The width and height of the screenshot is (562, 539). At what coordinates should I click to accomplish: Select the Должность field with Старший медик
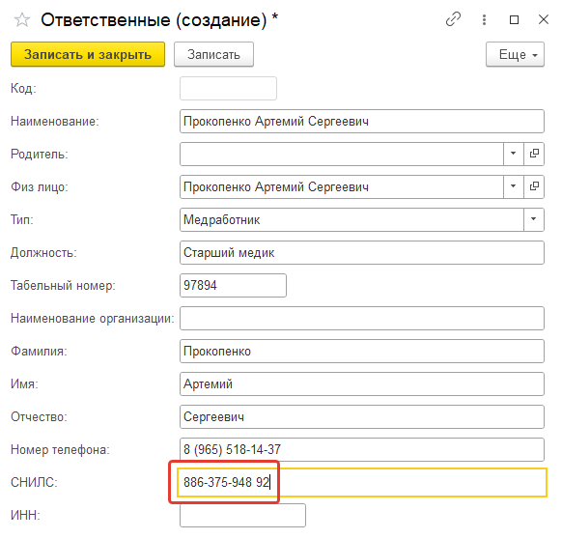362,252
